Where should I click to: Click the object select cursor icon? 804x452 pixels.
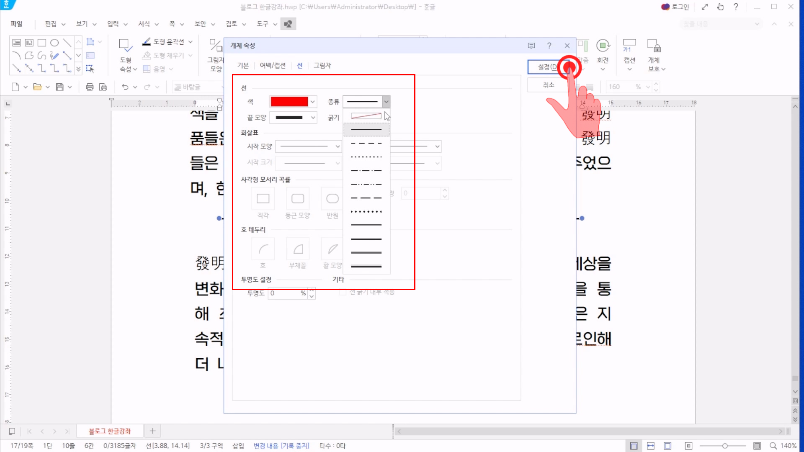90,68
